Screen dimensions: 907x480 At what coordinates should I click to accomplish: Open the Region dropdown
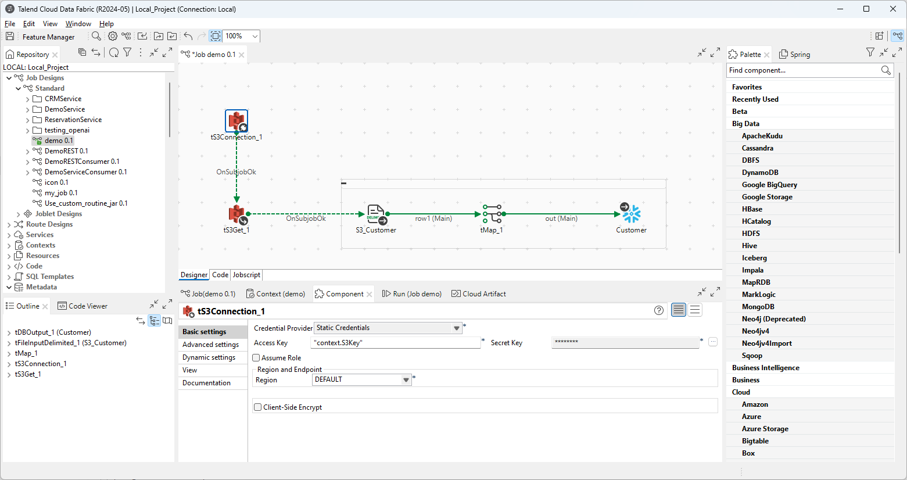pyautogui.click(x=406, y=380)
